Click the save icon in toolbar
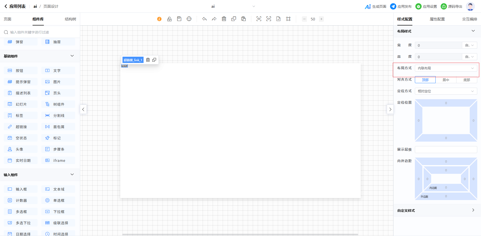This screenshot has height=236, width=481. point(179,19)
